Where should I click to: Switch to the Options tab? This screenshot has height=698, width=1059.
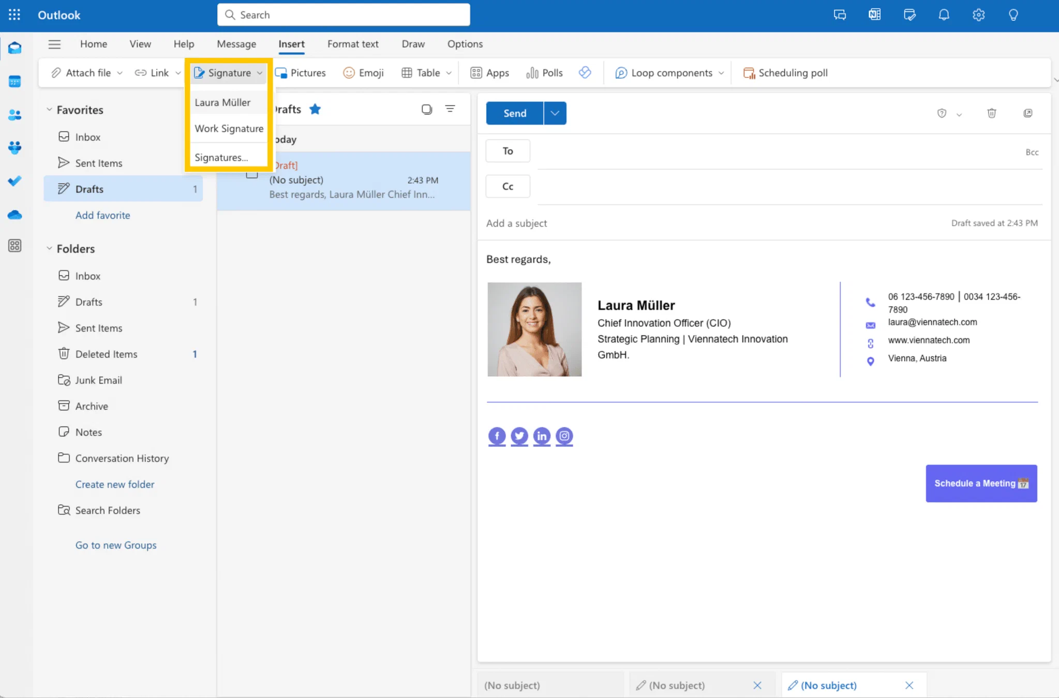465,44
